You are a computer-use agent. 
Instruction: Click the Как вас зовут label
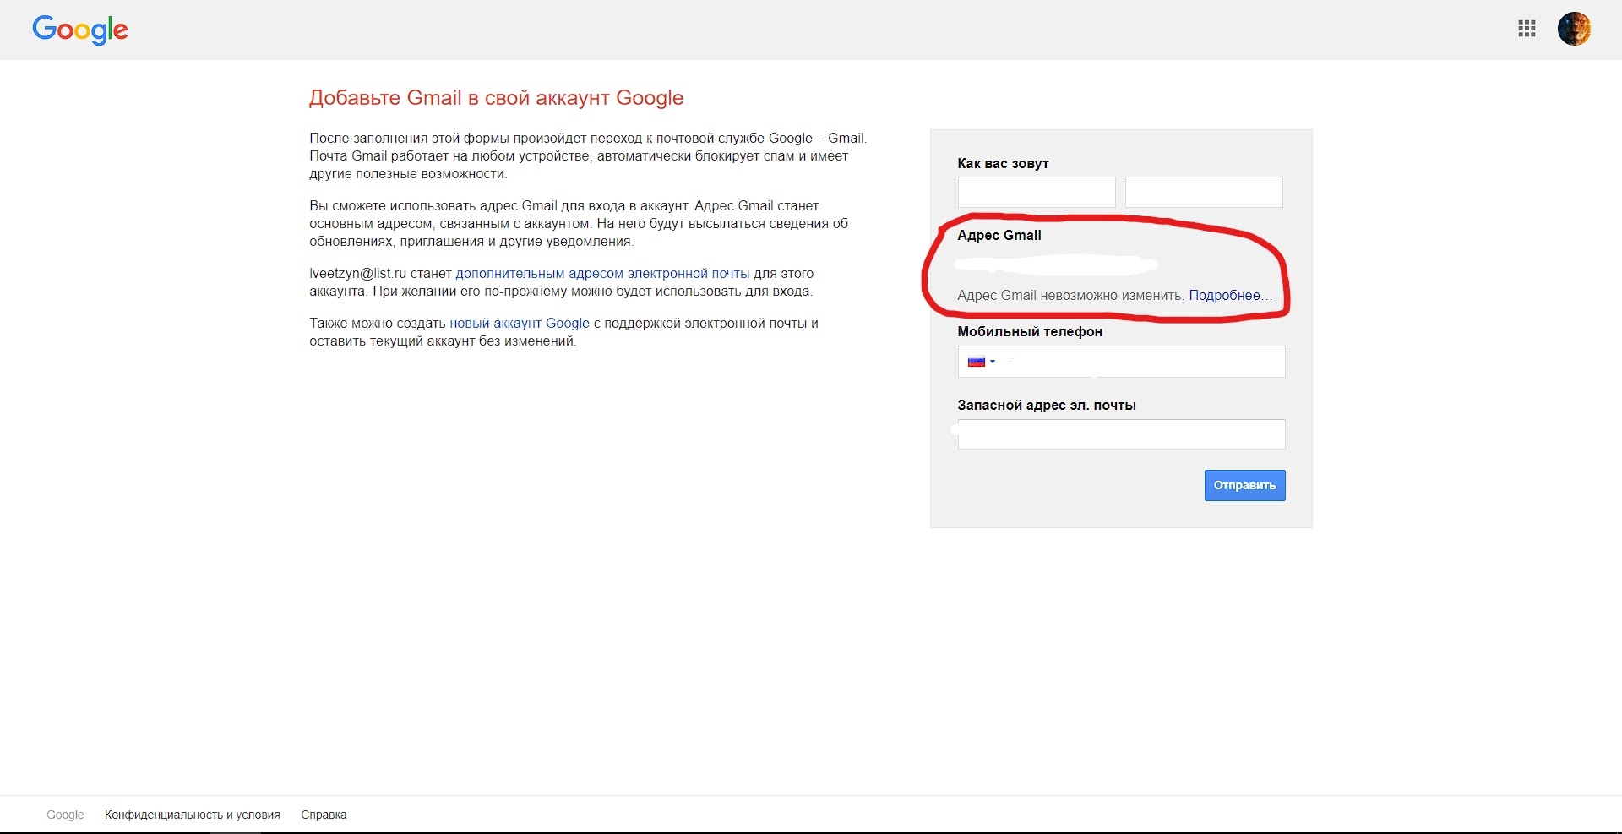click(1003, 163)
